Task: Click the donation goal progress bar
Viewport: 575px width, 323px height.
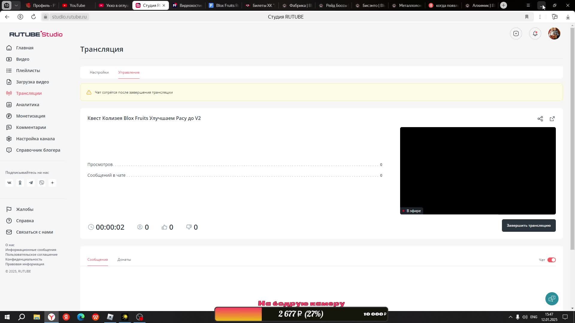Action: point(301,314)
